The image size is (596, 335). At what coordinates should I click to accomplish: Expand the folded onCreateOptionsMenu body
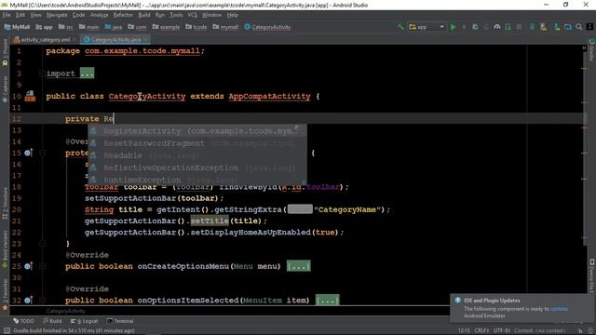[x=298, y=266]
